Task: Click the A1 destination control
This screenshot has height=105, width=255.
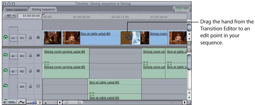Action: 22,56
